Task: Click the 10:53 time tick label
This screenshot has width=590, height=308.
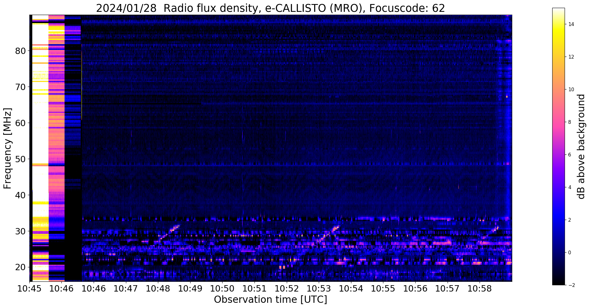Action: pyautogui.click(x=319, y=289)
